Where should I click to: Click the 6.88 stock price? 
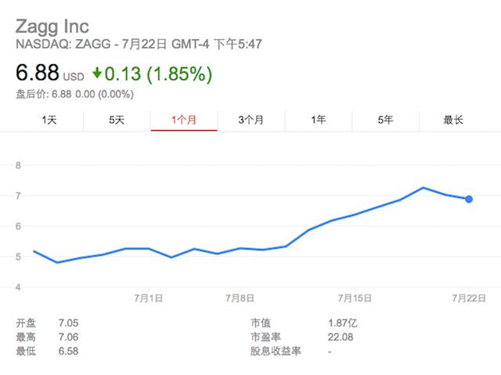(37, 74)
